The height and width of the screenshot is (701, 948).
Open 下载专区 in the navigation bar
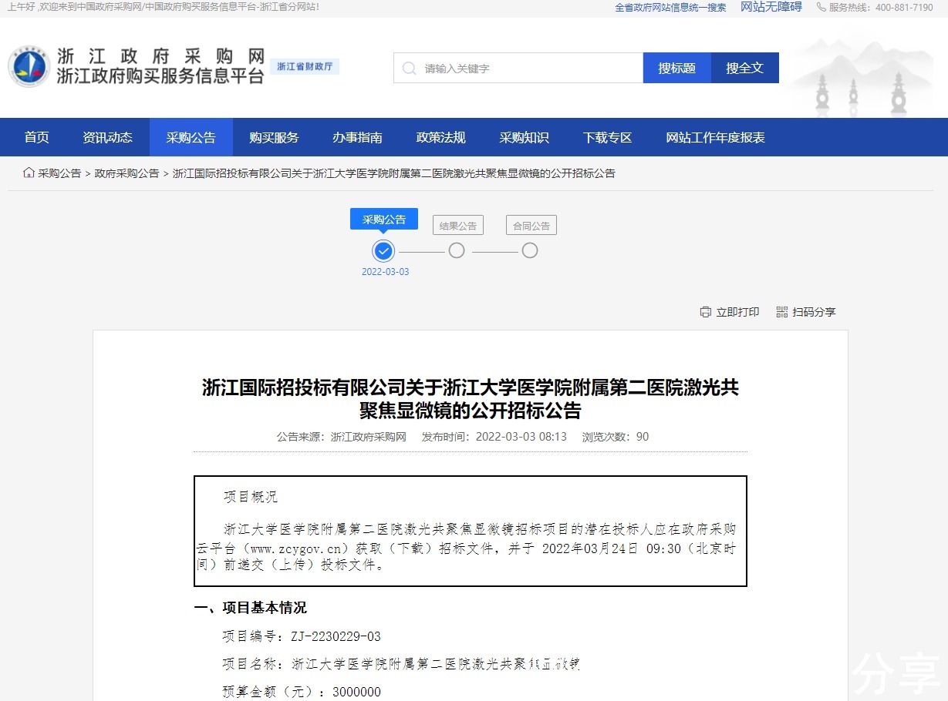click(x=607, y=138)
